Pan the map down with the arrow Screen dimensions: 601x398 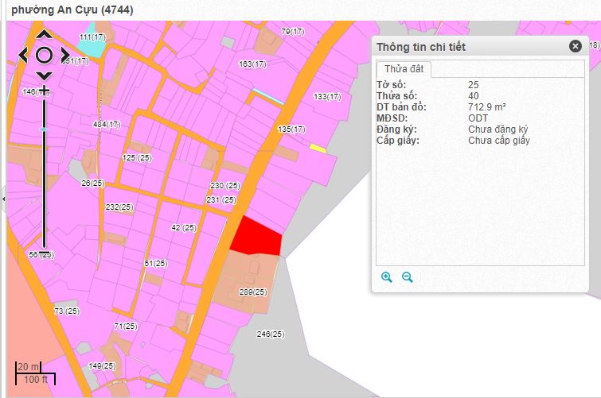(45, 75)
